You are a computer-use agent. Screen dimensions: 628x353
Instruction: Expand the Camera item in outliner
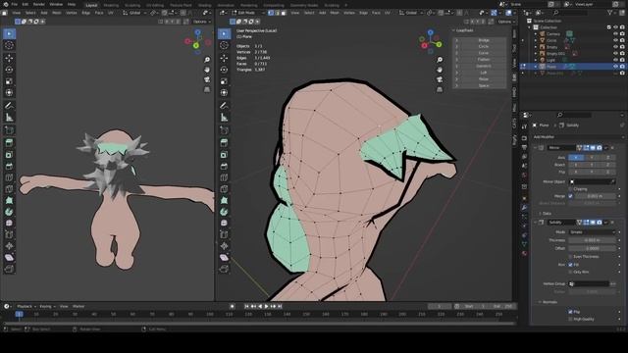pyautogui.click(x=536, y=34)
